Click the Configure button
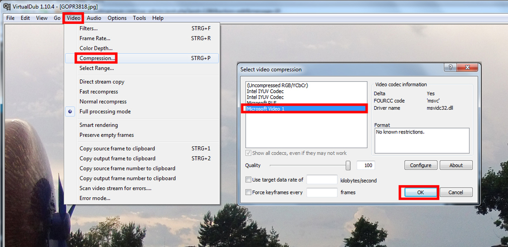508x247 pixels. tap(421, 165)
